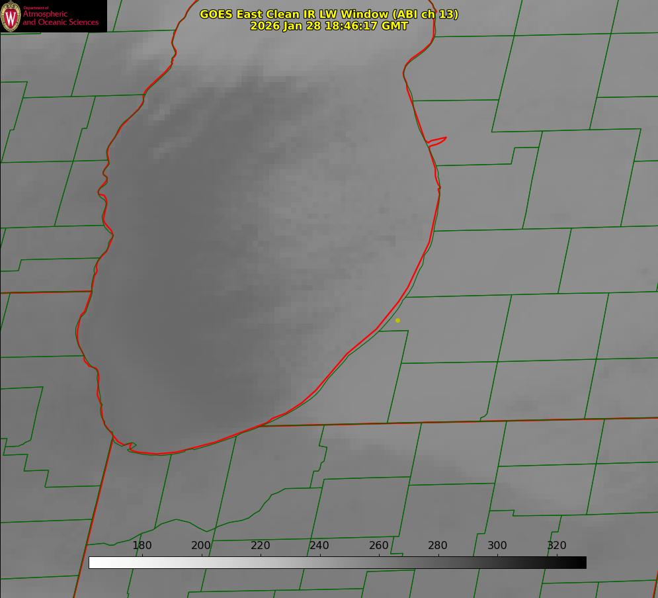Image resolution: width=658 pixels, height=598 pixels.
Task: Click the yellow dot marker near the shoreline
Action: coord(397,320)
